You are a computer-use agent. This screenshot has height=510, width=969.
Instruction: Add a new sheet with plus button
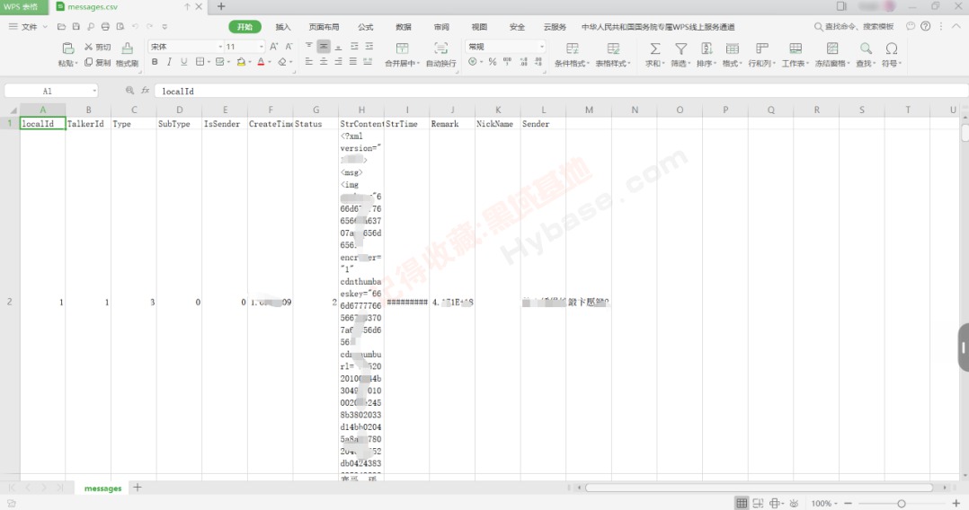point(138,488)
